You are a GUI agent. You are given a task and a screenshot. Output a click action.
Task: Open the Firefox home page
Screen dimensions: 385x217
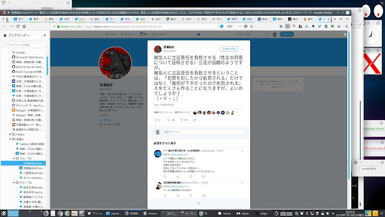(24, 27)
